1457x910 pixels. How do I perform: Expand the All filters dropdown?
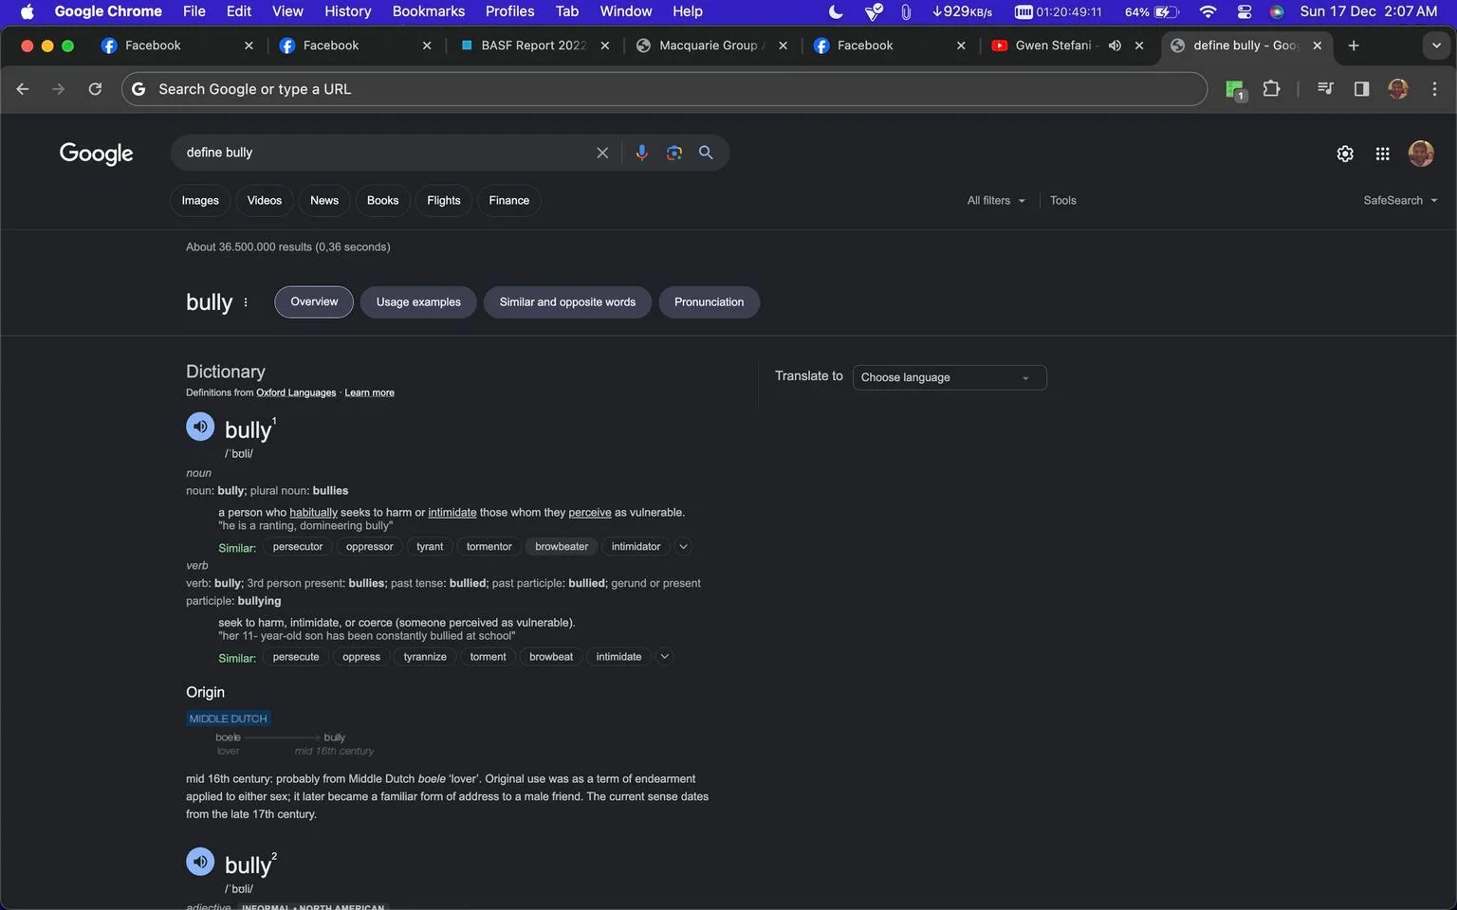996,201
